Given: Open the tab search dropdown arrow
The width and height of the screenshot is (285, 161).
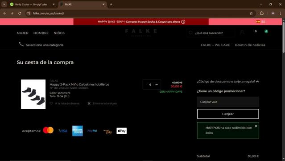Looking at the screenshot, I should pyautogui.click(x=4, y=4).
